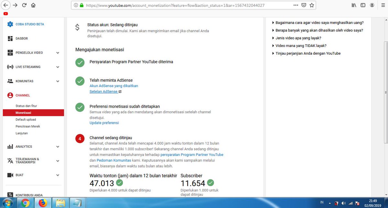
Task: Expand the Pengelola Video section chevron
Action: pos(58,53)
